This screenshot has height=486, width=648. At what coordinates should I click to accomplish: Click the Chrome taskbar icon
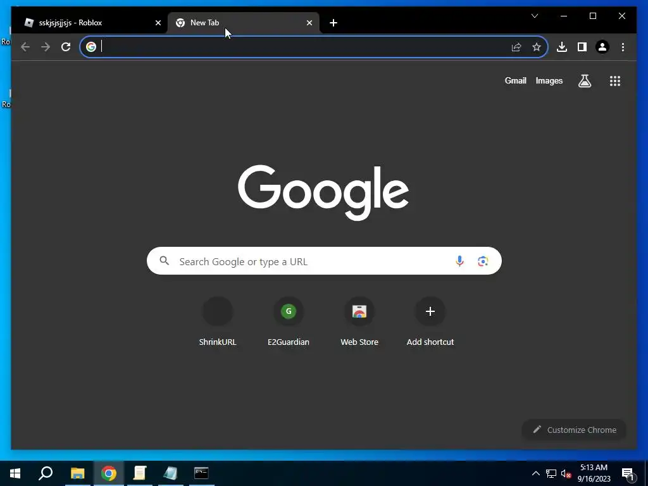pyautogui.click(x=109, y=473)
